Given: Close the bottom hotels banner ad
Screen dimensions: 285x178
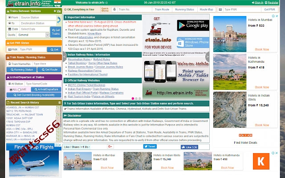Looking at the screenshot, I should [277, 153].
